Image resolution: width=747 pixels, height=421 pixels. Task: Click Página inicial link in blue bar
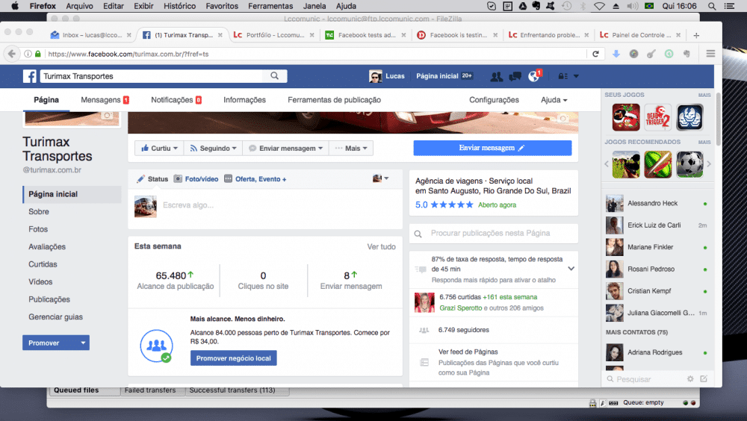[437, 76]
